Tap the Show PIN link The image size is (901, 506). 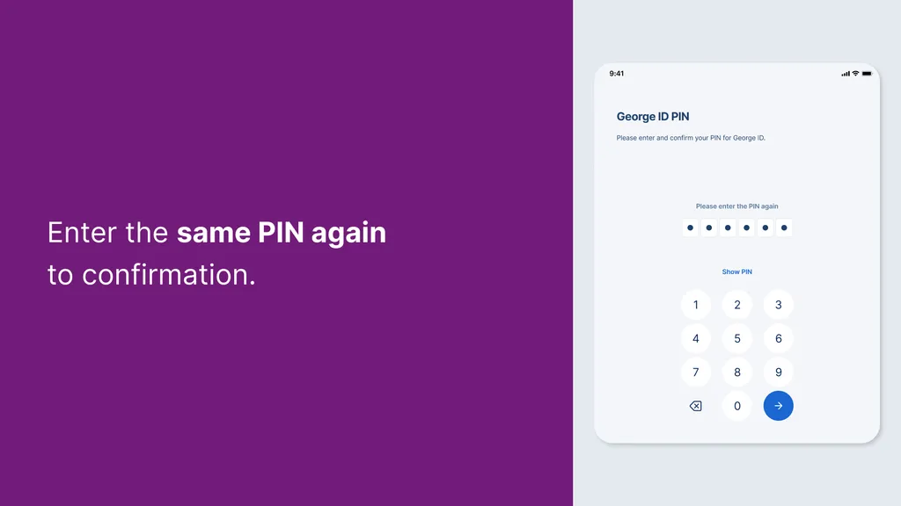click(x=736, y=271)
